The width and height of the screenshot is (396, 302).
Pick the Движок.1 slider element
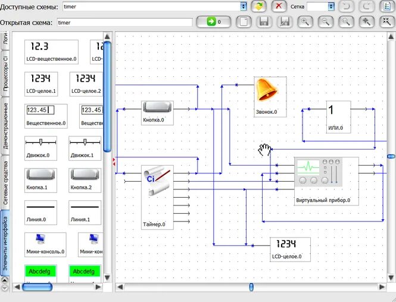[x=85, y=148]
